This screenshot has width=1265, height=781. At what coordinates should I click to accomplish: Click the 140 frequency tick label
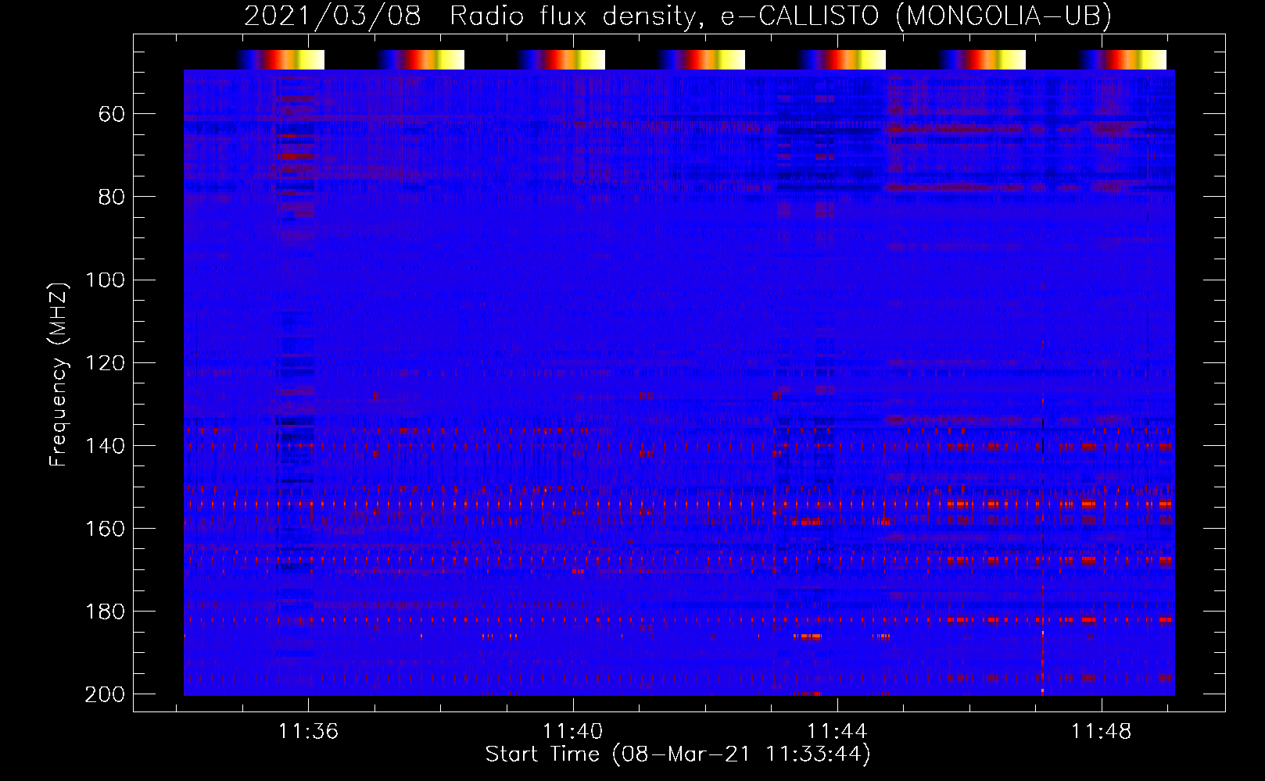(105, 446)
